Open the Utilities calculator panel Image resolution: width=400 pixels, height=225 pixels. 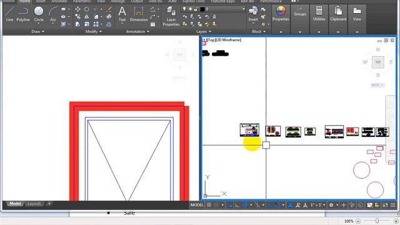pos(319,14)
